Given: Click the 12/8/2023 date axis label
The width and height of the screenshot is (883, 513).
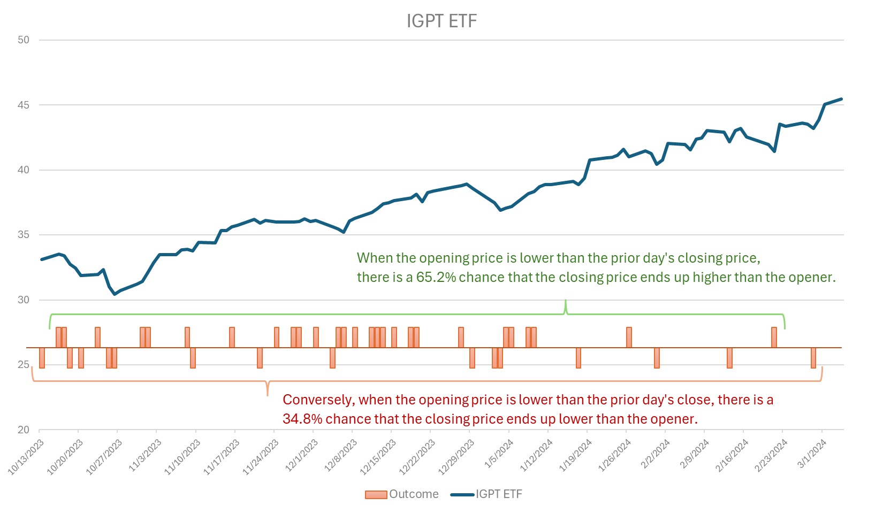Looking at the screenshot, I should point(341,455).
